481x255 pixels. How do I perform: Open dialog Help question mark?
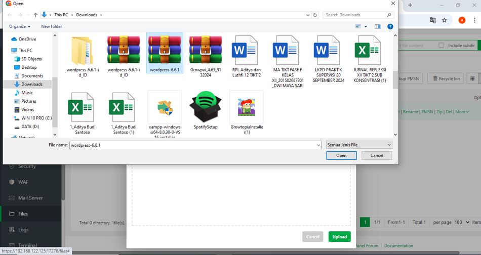coord(390,27)
